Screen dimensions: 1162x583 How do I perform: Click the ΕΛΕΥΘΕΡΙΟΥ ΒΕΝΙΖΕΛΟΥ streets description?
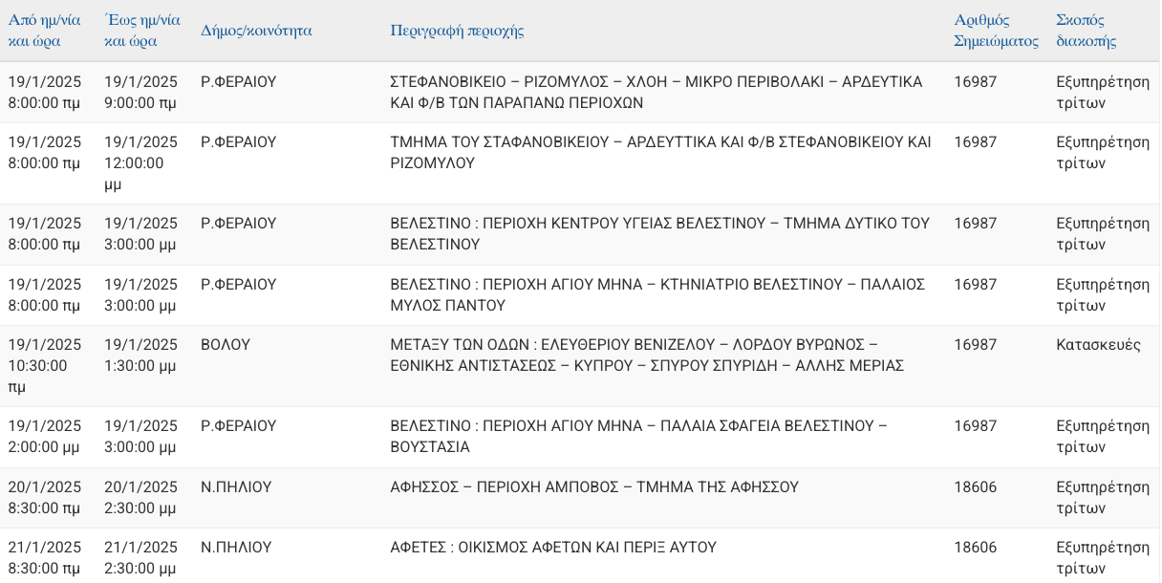[647, 355]
